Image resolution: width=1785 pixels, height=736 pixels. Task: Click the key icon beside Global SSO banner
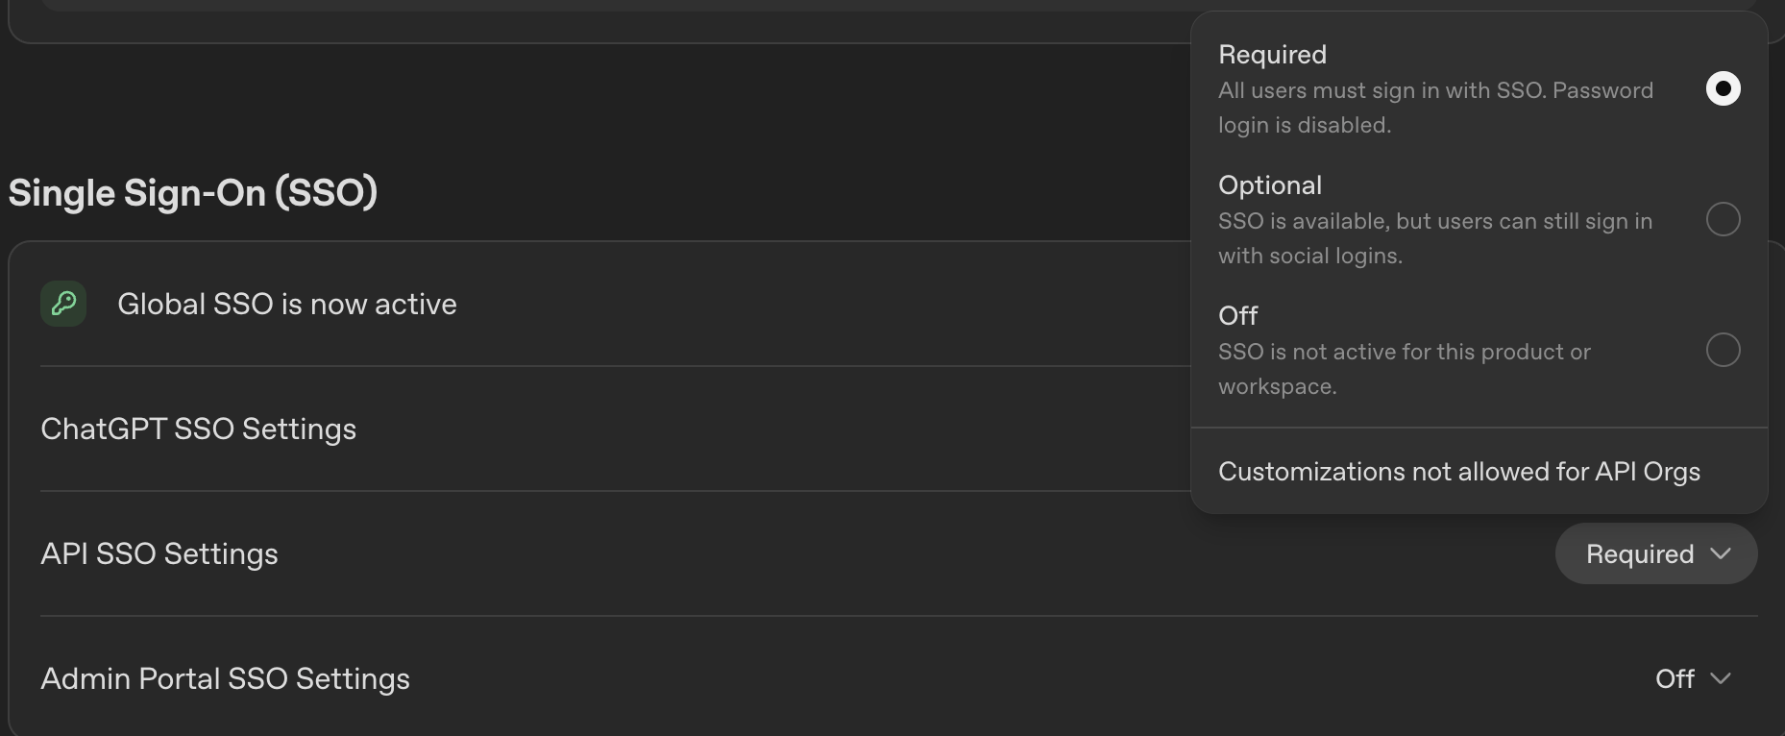click(x=62, y=304)
